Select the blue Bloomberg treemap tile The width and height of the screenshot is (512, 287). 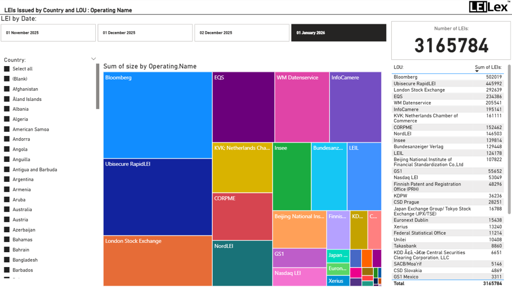(157, 115)
